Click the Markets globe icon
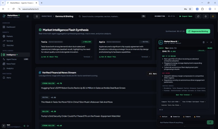The height and width of the screenshot is (129, 218). pos(4,36)
